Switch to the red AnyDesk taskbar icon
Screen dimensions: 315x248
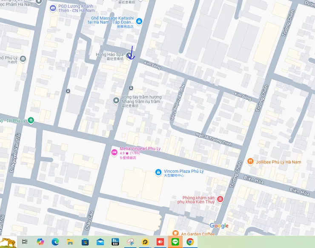click(160, 242)
